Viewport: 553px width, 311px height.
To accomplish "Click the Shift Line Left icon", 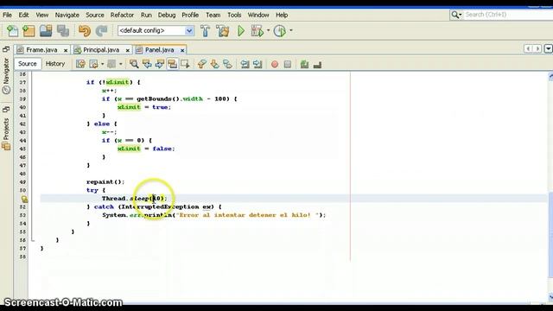I will (x=245, y=64).
